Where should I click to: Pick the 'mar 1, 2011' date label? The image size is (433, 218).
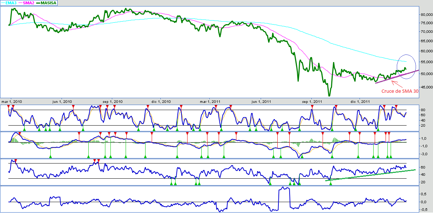click(210, 101)
